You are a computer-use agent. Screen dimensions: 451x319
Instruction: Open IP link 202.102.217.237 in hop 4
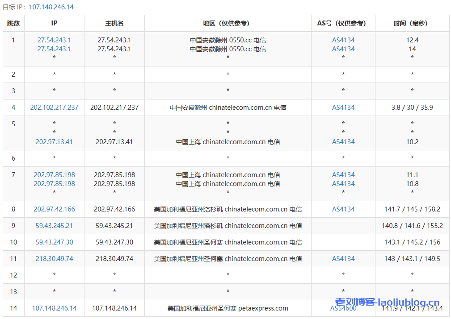click(x=54, y=108)
